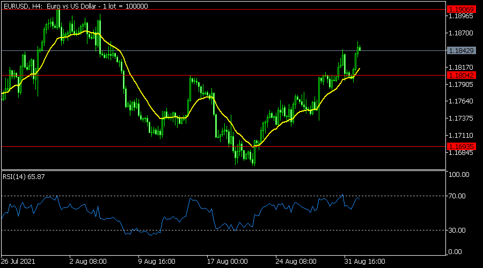Click the 1.17640 price scale value
Image resolution: width=483 pixels, height=268 pixels.
click(x=461, y=101)
